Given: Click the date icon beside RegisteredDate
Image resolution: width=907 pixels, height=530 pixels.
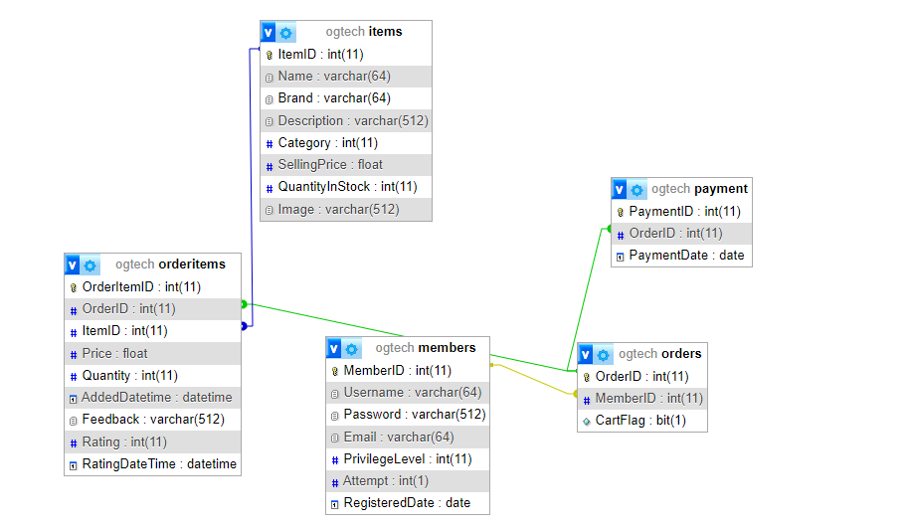Looking at the screenshot, I should [334, 504].
